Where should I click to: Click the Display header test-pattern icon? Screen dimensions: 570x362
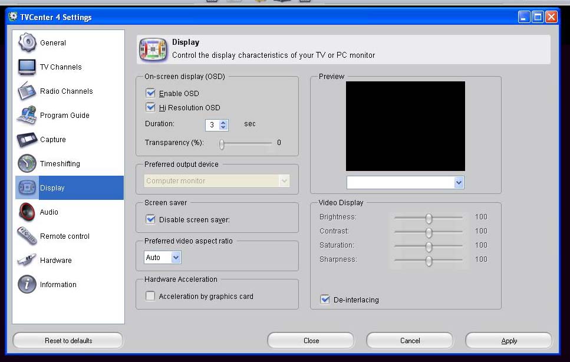tap(153, 49)
